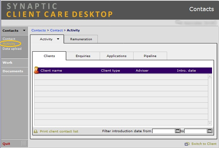
Task: Click the dotted grid icon next to Quit
Action: click(24, 143)
